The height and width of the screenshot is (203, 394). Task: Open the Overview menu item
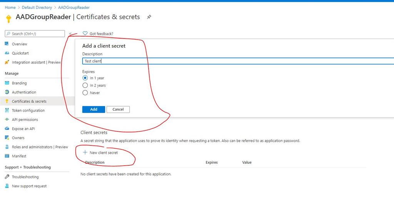click(20, 44)
